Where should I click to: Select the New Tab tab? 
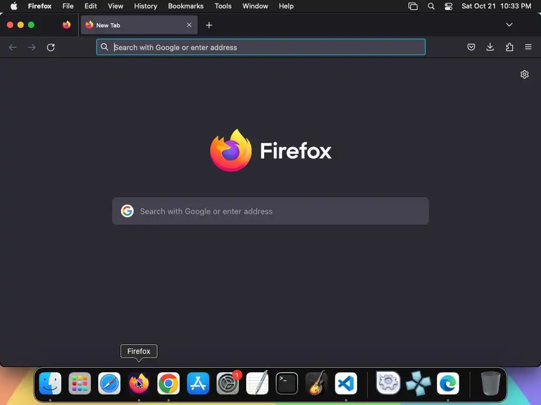[x=139, y=25]
